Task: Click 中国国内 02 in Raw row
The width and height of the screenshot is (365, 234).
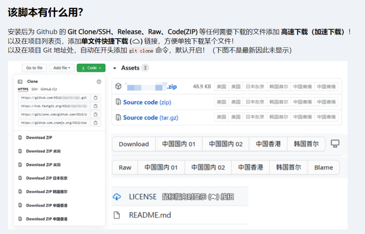Action: [208, 168]
